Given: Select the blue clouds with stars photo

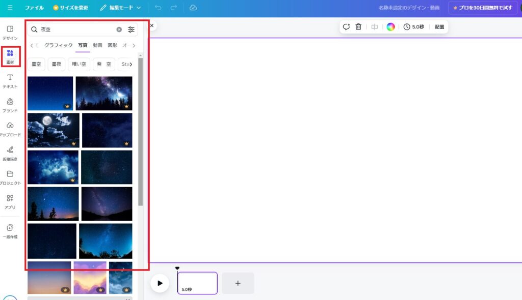Looking at the screenshot, I should point(53,167).
